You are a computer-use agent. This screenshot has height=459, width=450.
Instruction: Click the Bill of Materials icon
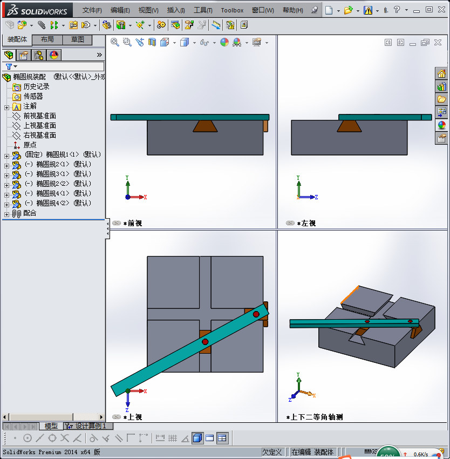click(175, 25)
